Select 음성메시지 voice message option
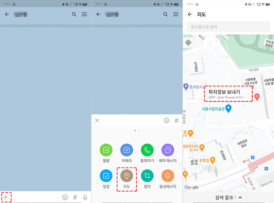This screenshot has height=203, width=274. (168, 179)
